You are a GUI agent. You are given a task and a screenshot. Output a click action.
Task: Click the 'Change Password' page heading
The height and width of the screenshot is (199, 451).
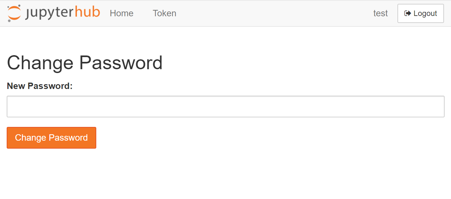[85, 63]
